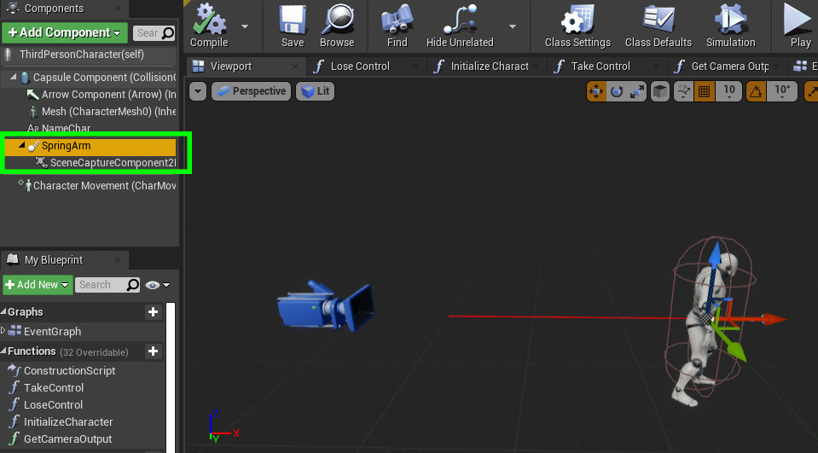Click the My Blueprint book icon
This screenshot has width=818, height=453.
[13, 258]
